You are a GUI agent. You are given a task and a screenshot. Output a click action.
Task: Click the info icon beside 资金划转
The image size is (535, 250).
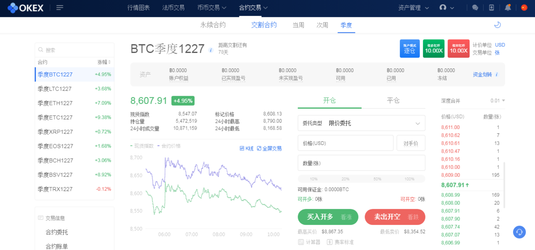[x=497, y=75]
